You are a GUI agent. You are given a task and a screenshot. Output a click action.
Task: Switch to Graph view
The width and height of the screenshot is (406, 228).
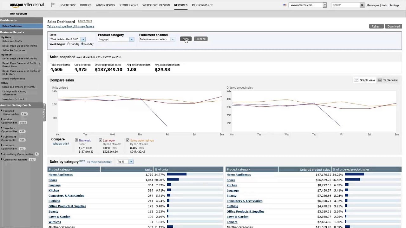coord(364,80)
